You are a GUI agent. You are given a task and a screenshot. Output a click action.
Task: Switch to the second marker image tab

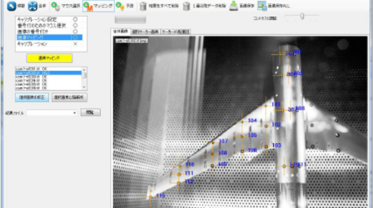click(x=145, y=32)
